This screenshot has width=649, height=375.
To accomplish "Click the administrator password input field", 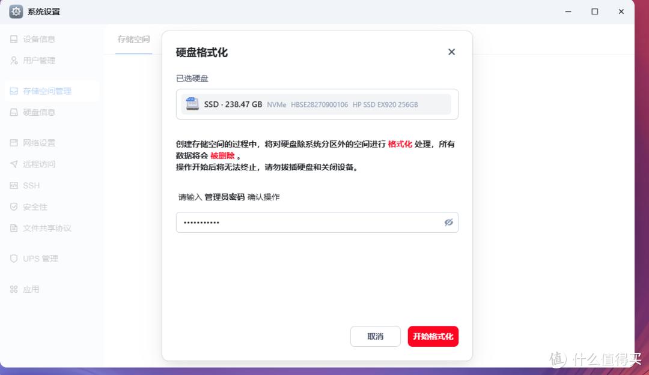I will click(x=306, y=222).
